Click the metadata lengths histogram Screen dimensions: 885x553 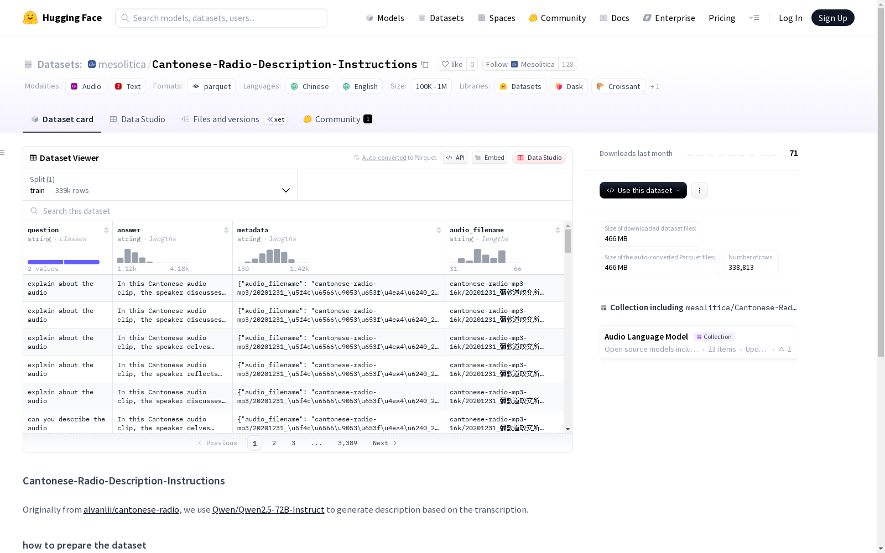pos(273,256)
